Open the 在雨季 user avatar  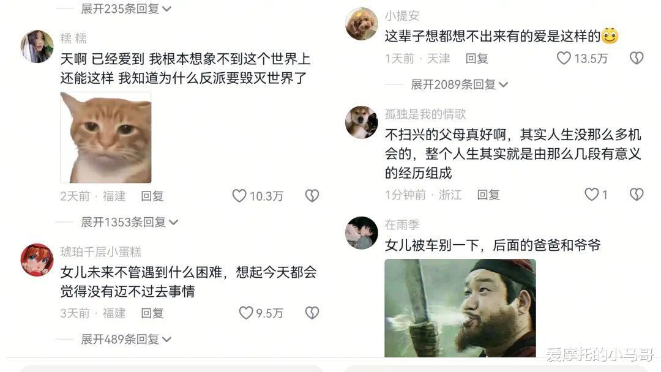362,233
